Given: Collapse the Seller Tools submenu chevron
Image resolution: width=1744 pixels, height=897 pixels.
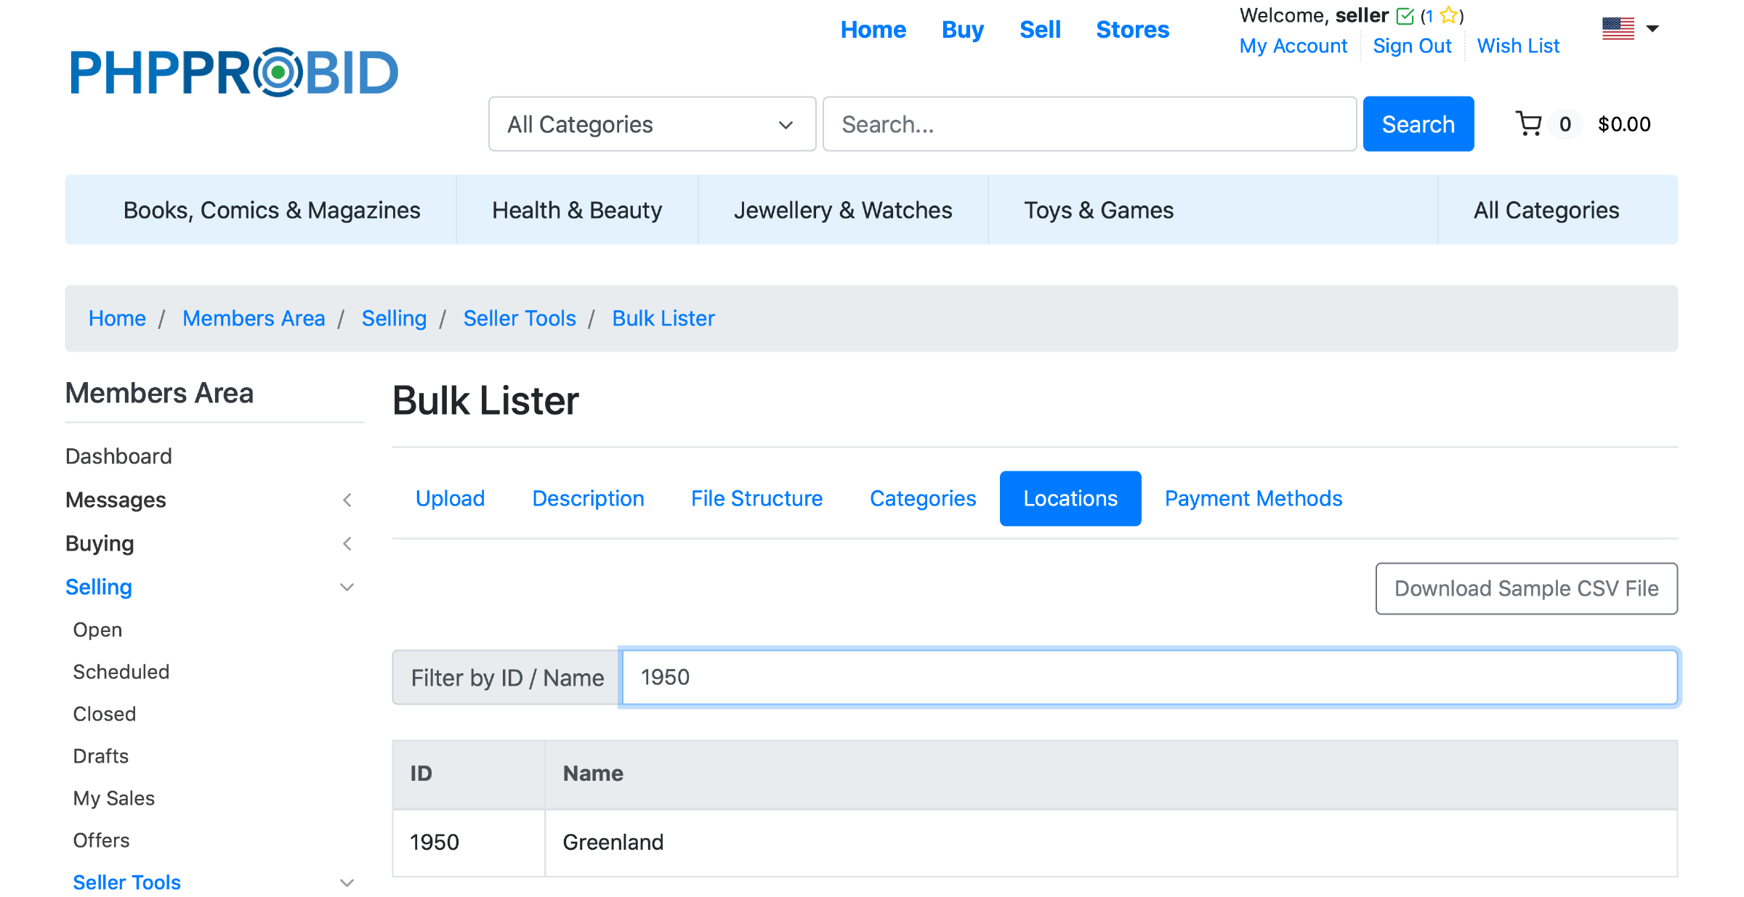Looking at the screenshot, I should click(x=347, y=882).
